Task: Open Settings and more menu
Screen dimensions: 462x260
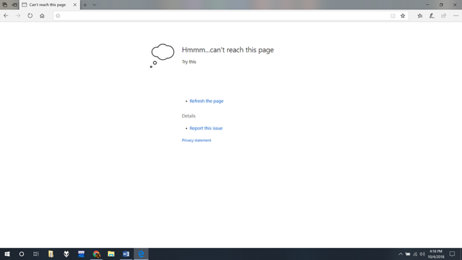Action: point(455,16)
